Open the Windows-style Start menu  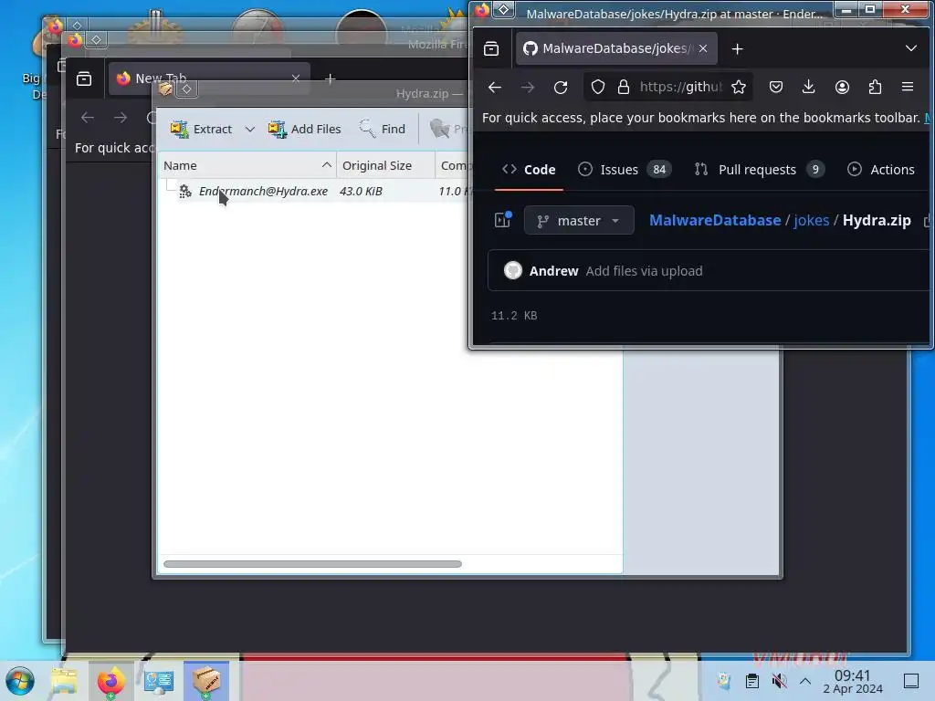click(20, 681)
